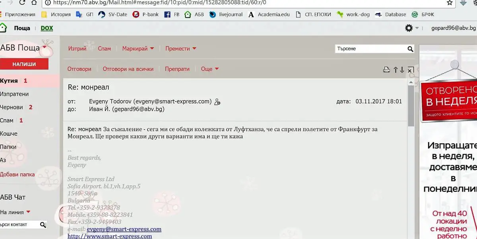Open SV-Date bookmark
Image resolution: width=477 pixels, height=239 pixels.
112,14
